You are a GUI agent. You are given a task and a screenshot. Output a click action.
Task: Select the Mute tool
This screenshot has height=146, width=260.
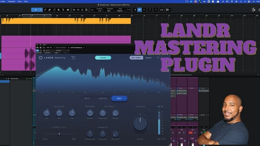59,10
